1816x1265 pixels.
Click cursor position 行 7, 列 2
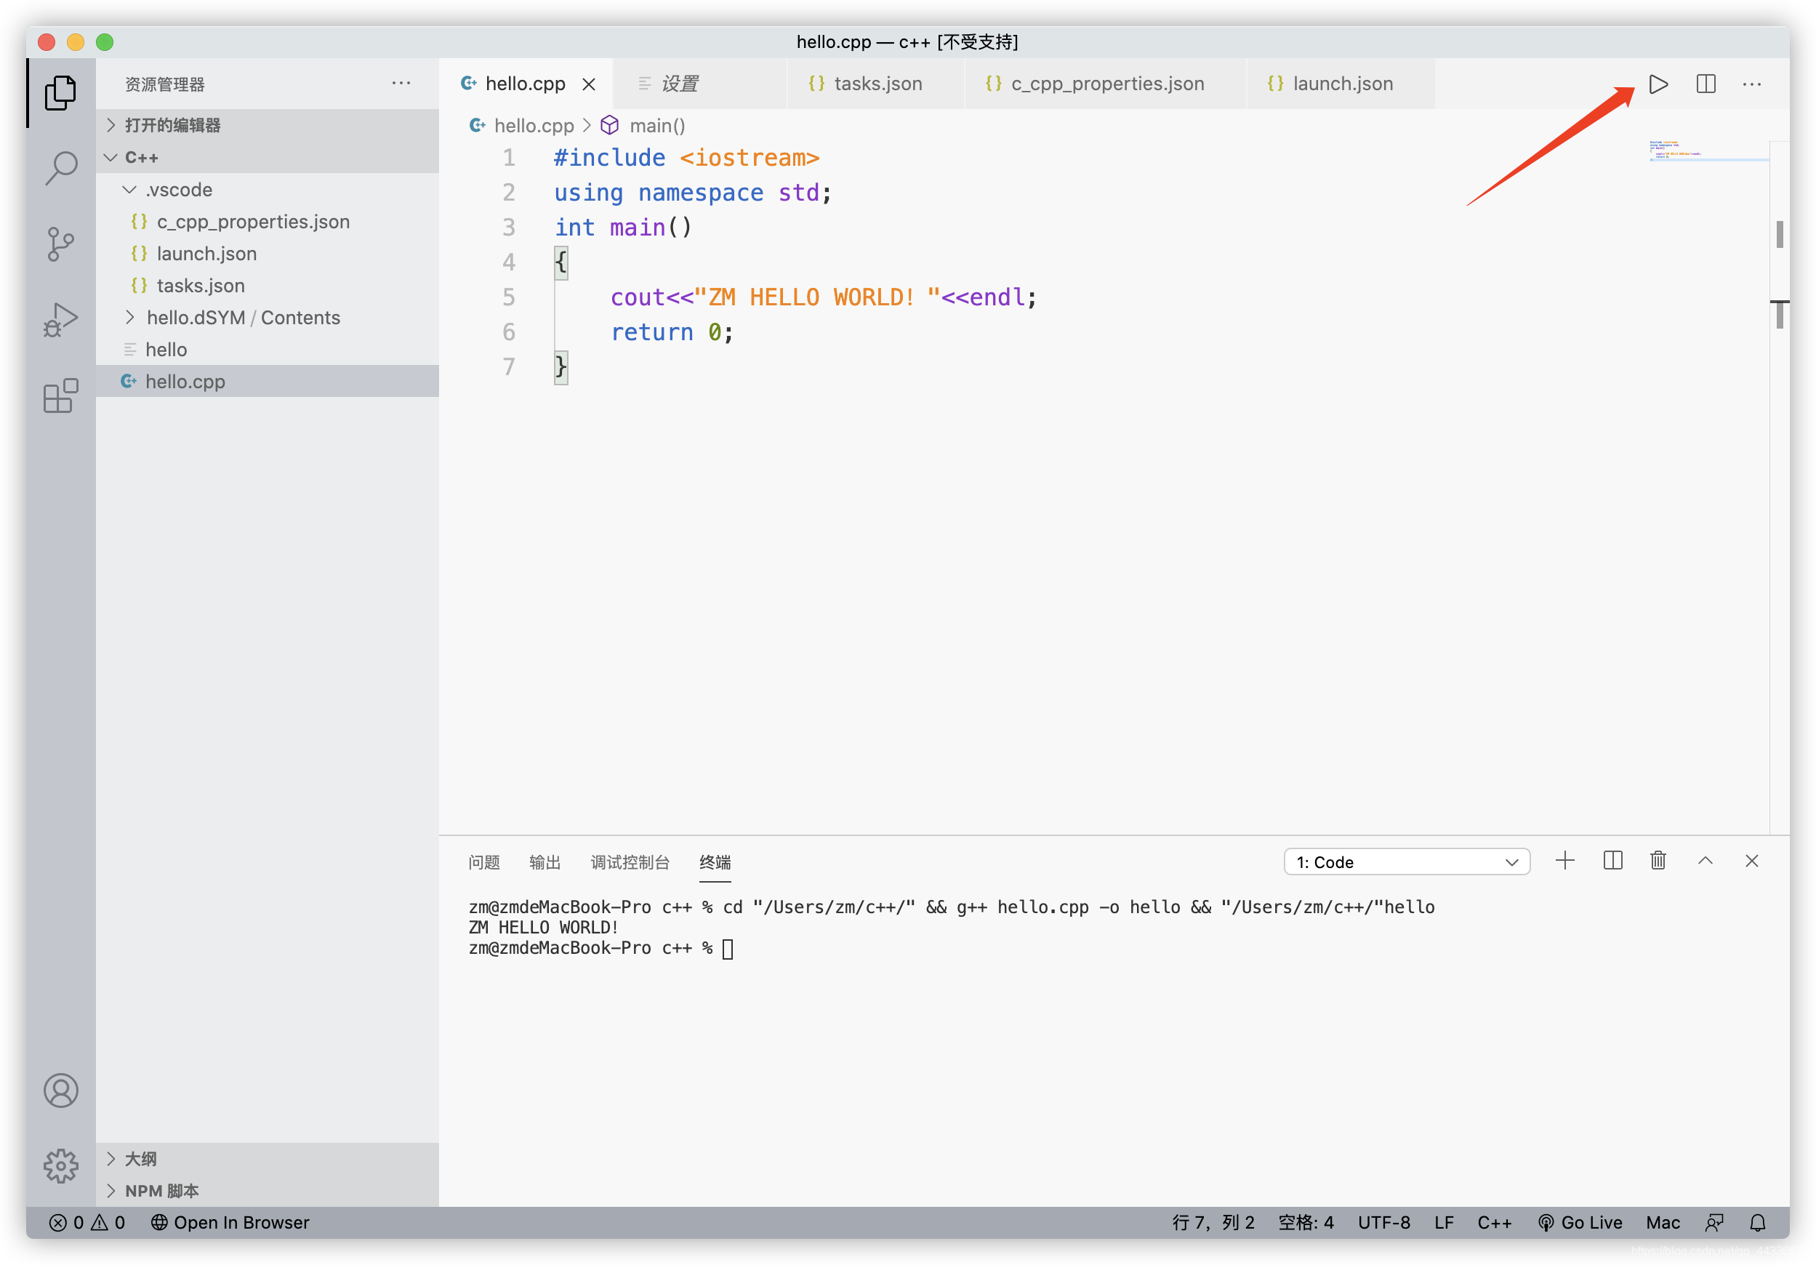[x=1213, y=1222]
